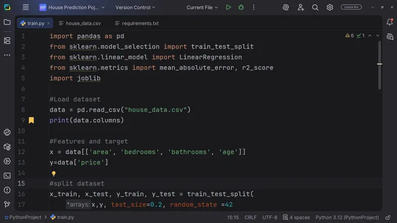Viewport: 397px width, 223px height.
Task: Open the Terminal tool window
Action: tap(7, 176)
